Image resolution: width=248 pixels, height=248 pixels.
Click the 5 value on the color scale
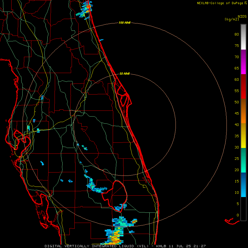pos(238,204)
